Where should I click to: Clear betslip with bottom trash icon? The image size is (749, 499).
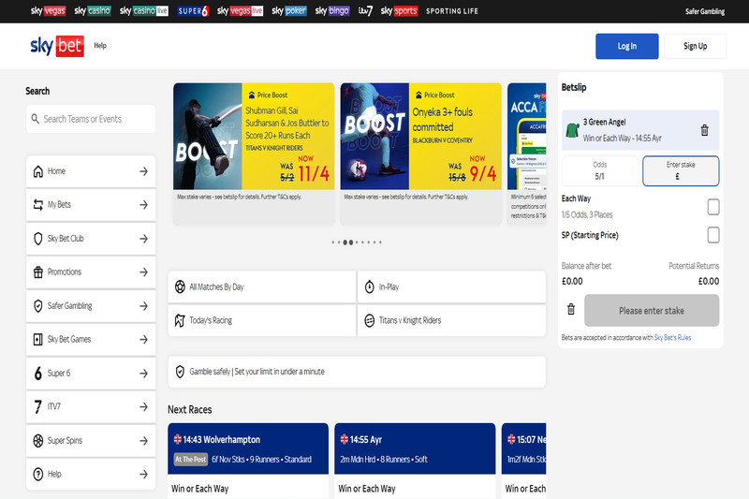(571, 309)
